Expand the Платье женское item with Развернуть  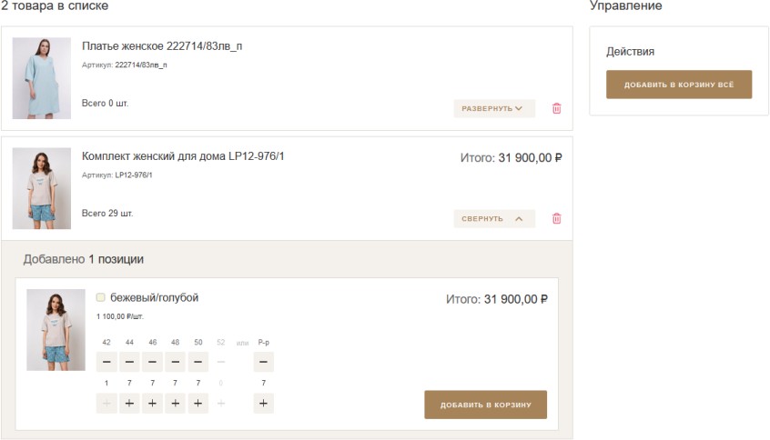click(x=494, y=108)
